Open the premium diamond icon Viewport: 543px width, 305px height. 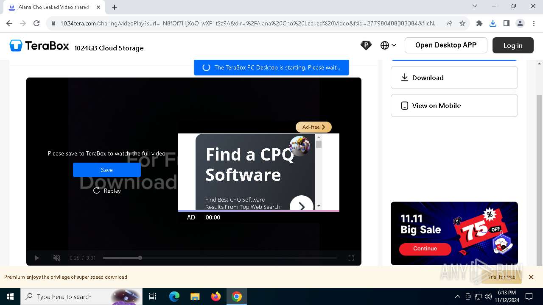pos(366,45)
